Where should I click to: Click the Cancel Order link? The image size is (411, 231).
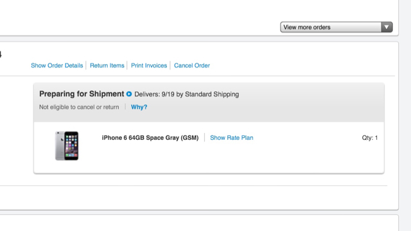tap(192, 65)
